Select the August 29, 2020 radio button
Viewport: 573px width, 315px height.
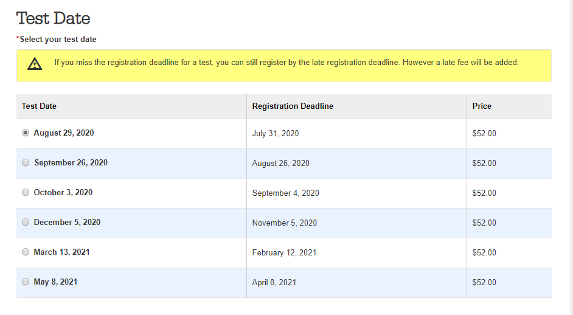coord(26,133)
